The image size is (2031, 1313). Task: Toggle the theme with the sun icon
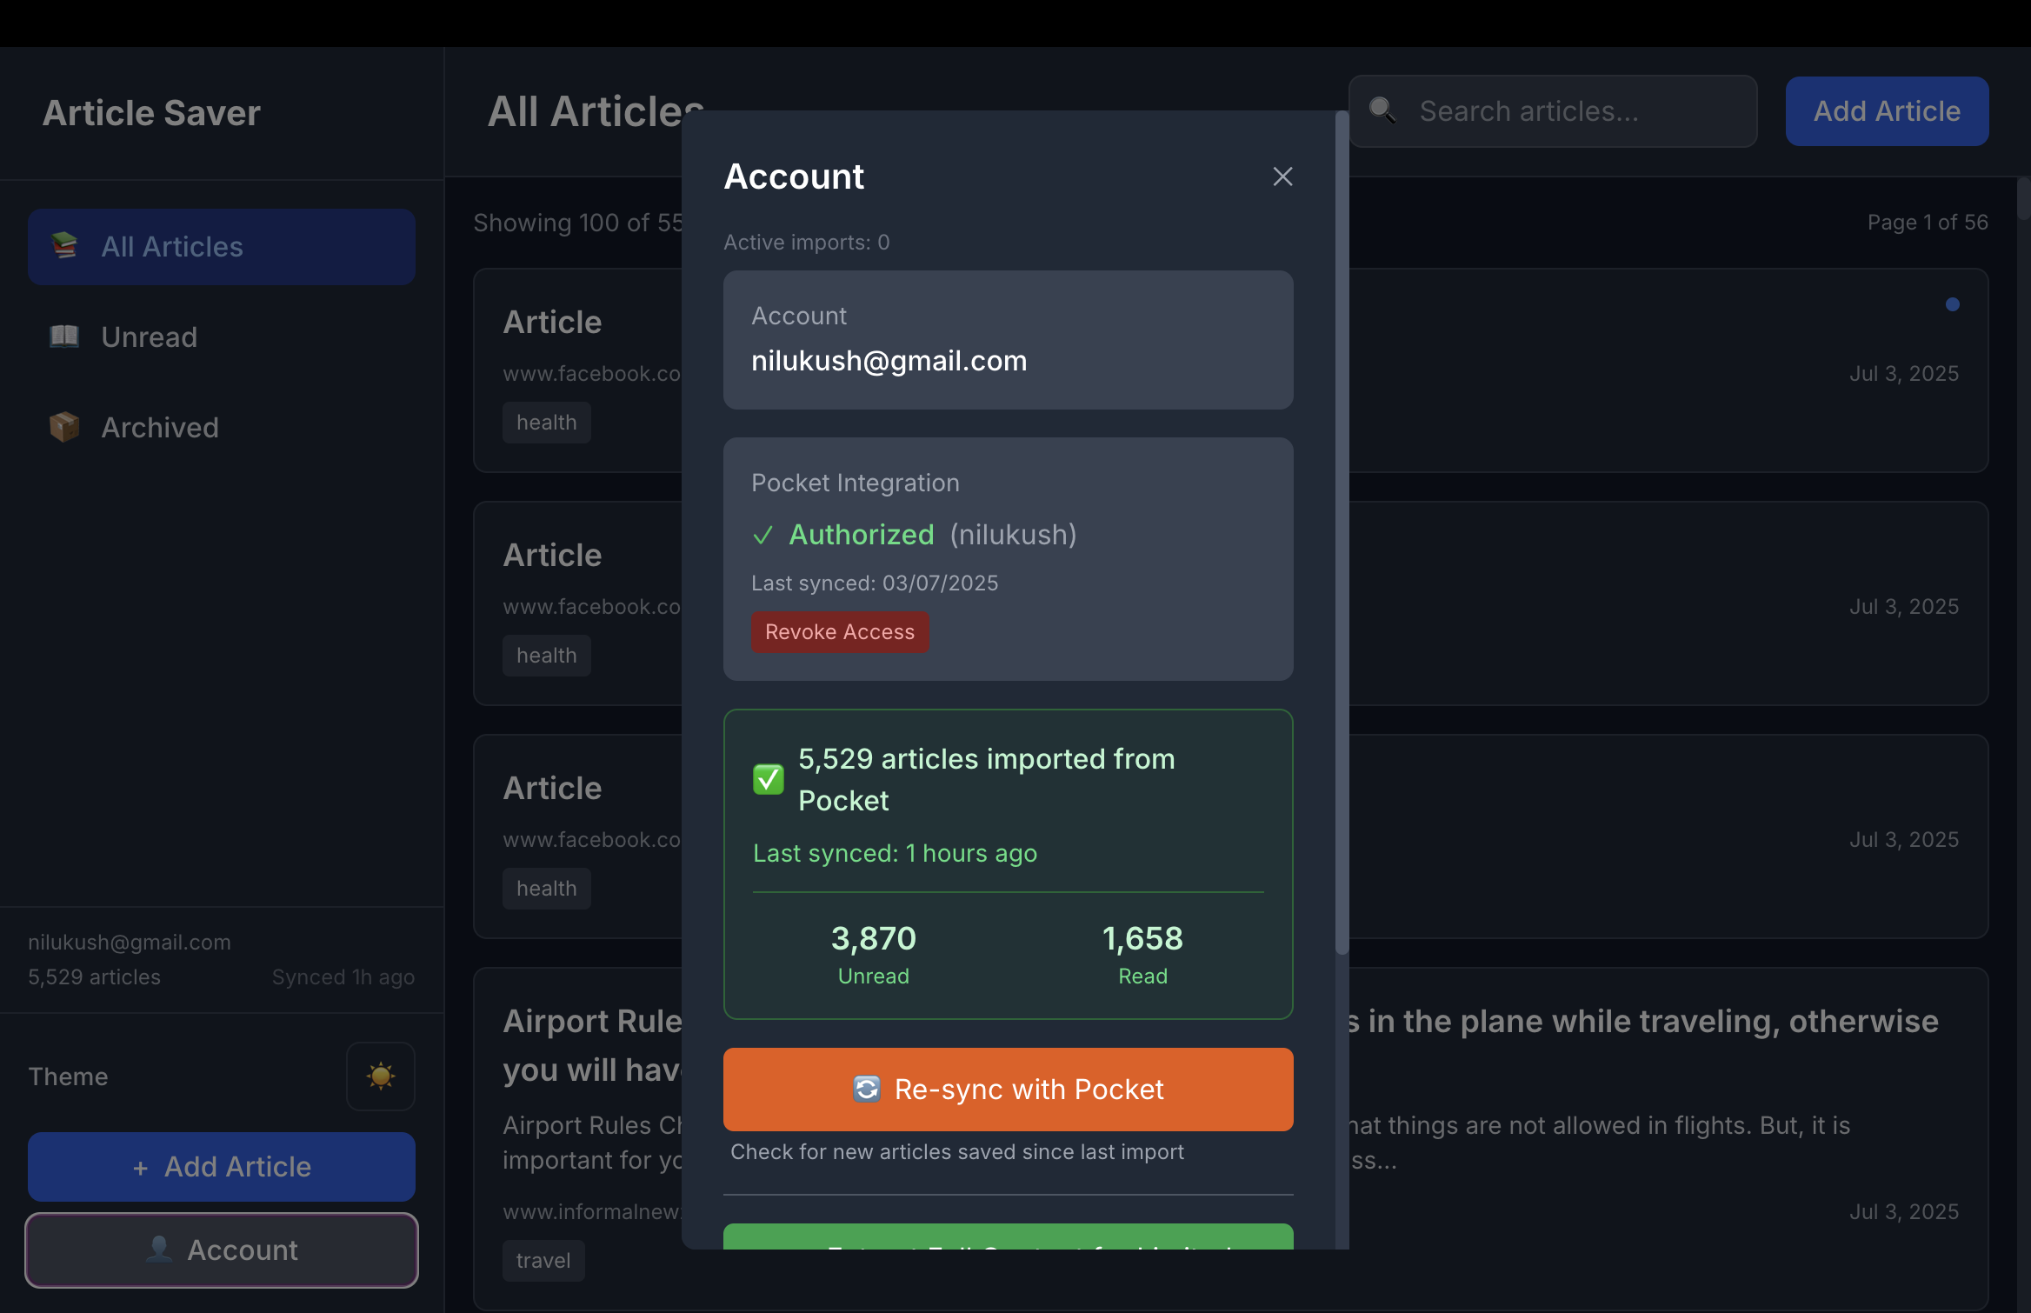click(381, 1076)
